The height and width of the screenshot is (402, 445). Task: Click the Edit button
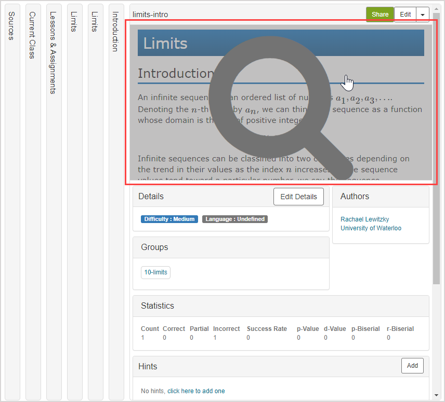(405, 15)
